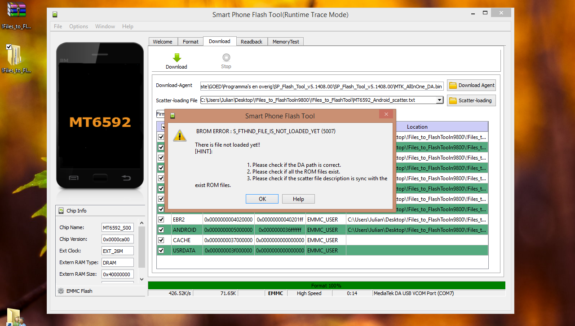Click the MT6592 phone preview image
575x326 pixels.
tap(100, 116)
